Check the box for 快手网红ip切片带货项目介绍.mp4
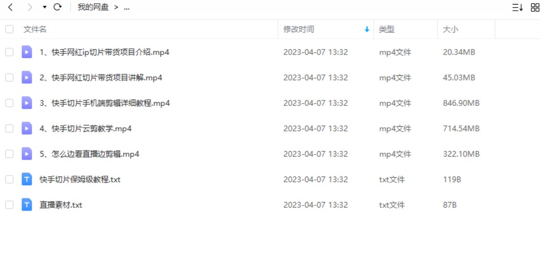 pyautogui.click(x=9, y=52)
